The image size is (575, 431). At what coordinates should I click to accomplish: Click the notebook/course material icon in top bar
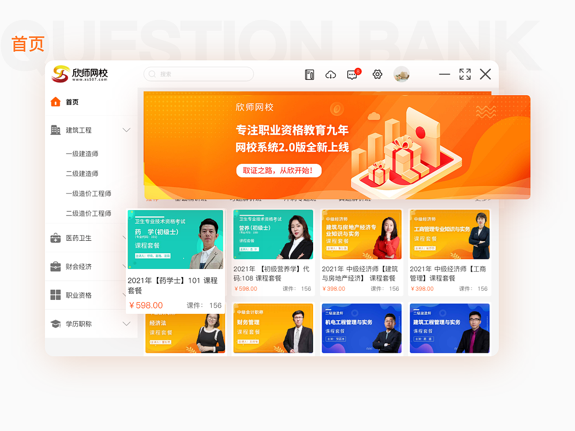[x=309, y=75]
